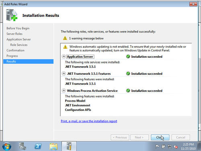
Task: Open the installation report link
Action: click(89, 121)
